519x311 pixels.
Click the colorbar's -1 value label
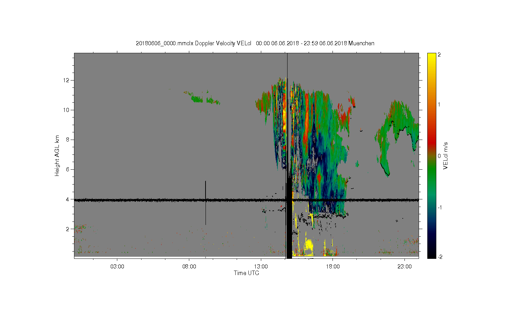pos(440,207)
